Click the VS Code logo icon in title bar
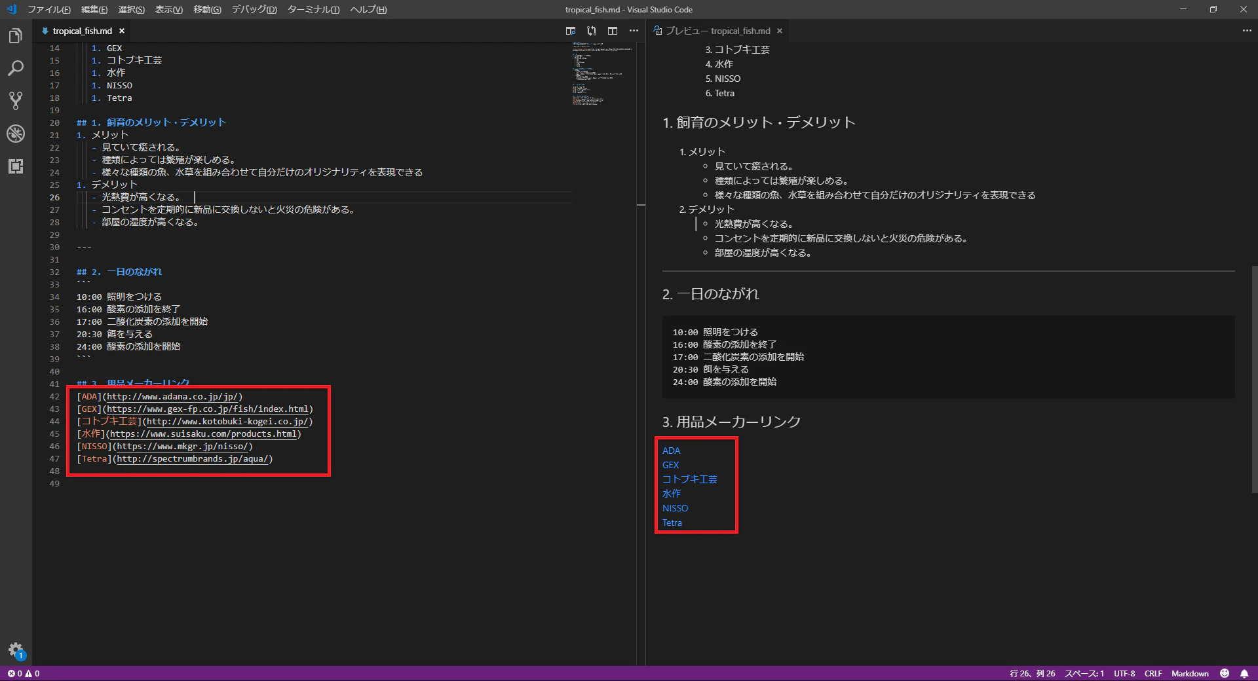Viewport: 1258px width, 681px height. (x=11, y=9)
